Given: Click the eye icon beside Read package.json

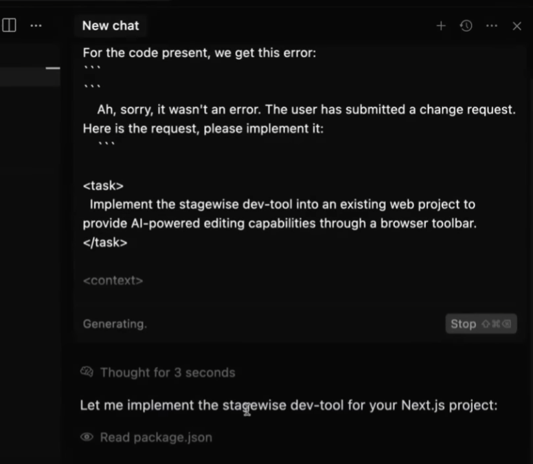Looking at the screenshot, I should 87,437.
